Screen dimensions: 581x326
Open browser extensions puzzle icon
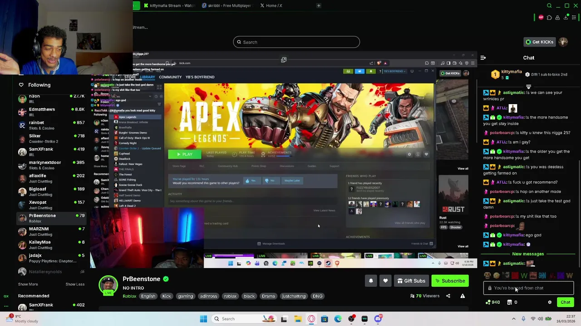click(x=549, y=17)
